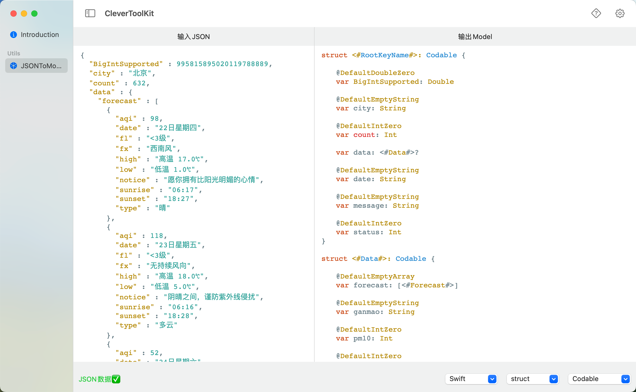Click the var ganmao: String line
The width and height of the screenshot is (636, 392).
pyautogui.click(x=375, y=312)
